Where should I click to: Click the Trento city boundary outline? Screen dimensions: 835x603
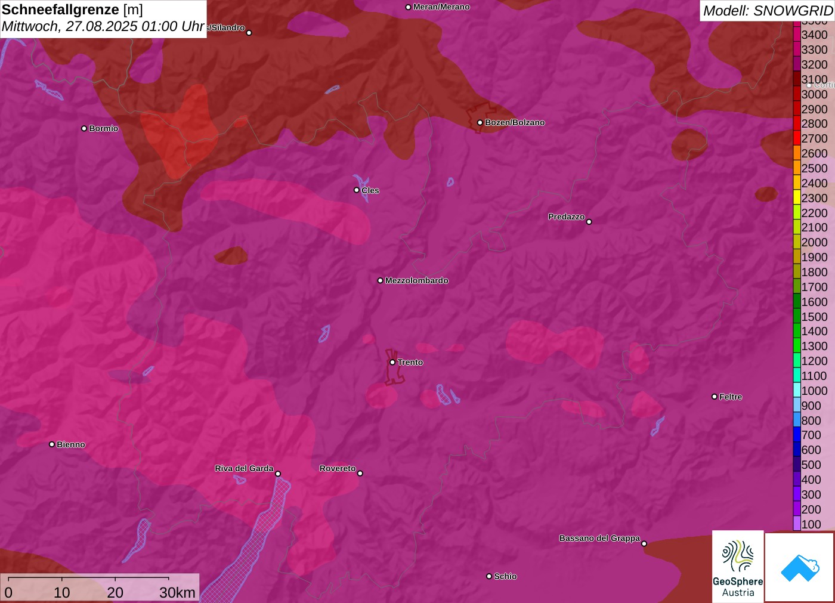click(x=394, y=368)
